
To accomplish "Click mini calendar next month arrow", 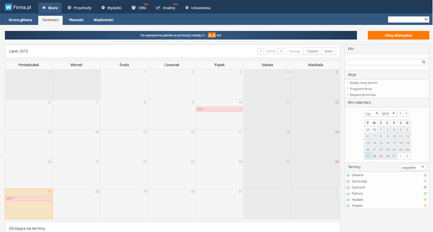I will tap(406, 114).
